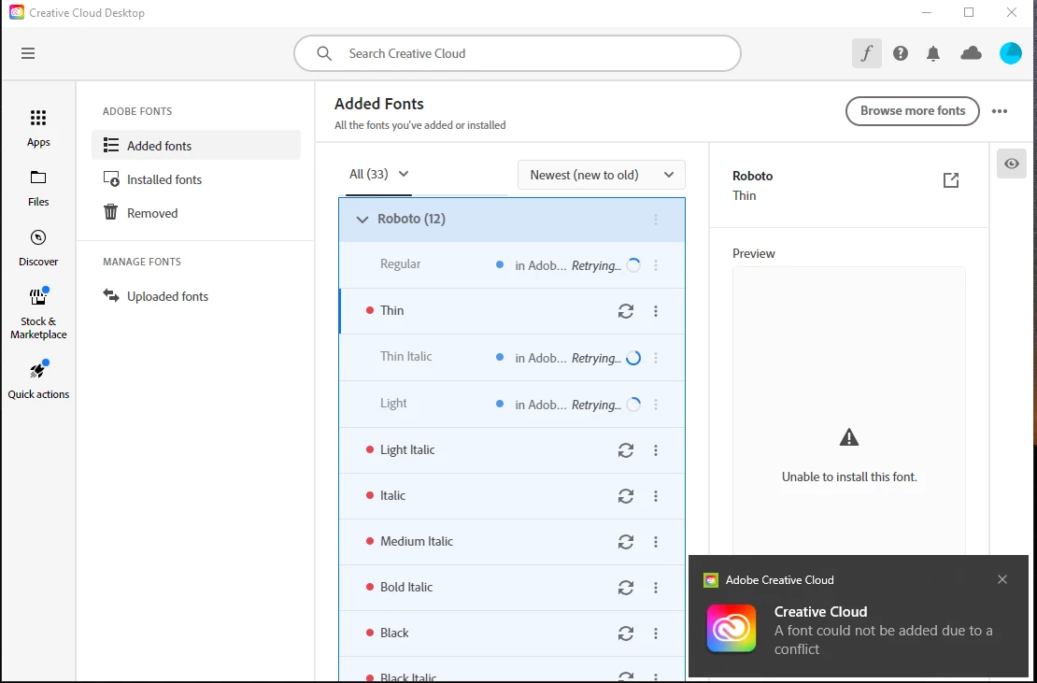
Task: Open the hamburger menu
Action: pyautogui.click(x=28, y=53)
